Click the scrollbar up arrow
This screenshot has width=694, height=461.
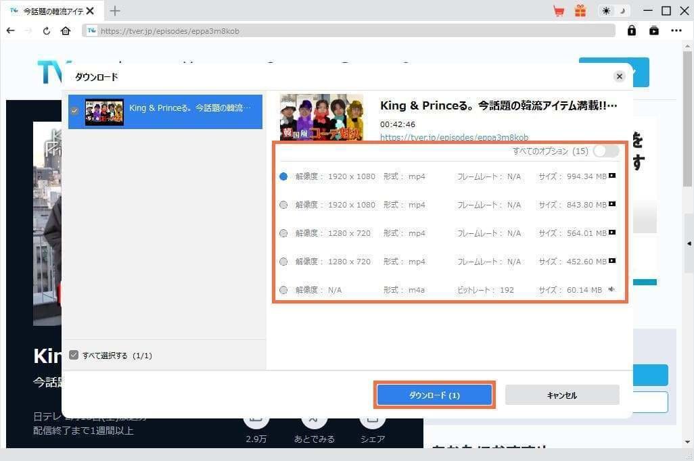tap(687, 46)
